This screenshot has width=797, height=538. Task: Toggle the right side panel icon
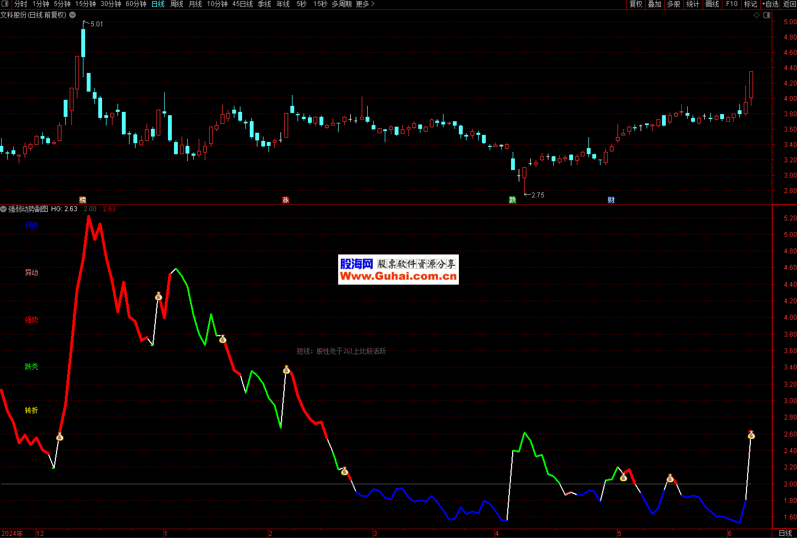click(767, 15)
